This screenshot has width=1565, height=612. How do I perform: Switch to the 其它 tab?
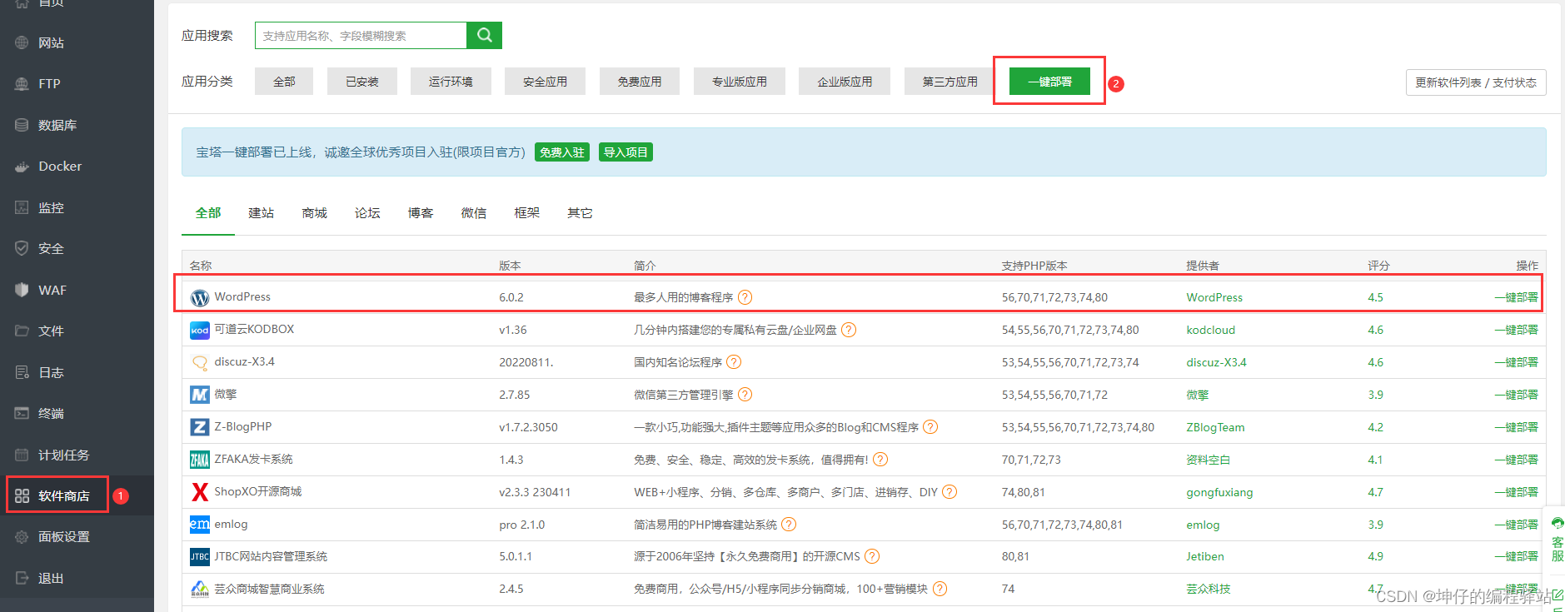click(x=580, y=213)
